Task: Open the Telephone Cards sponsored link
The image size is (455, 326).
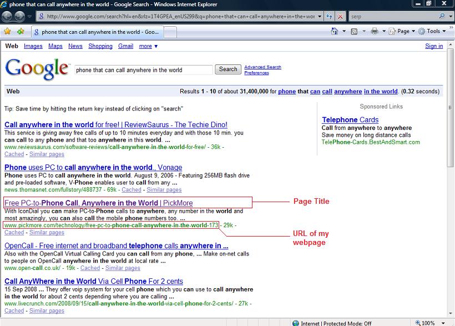Action: [350, 120]
